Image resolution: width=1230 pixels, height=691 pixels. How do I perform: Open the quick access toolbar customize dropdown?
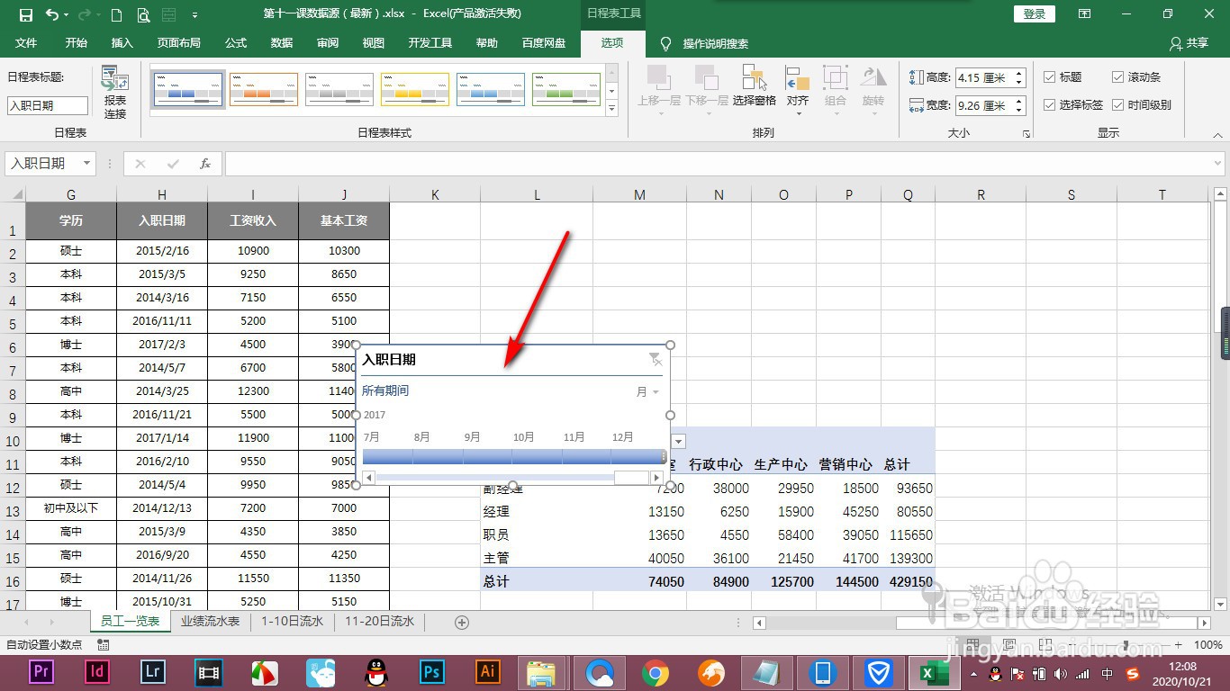(195, 15)
